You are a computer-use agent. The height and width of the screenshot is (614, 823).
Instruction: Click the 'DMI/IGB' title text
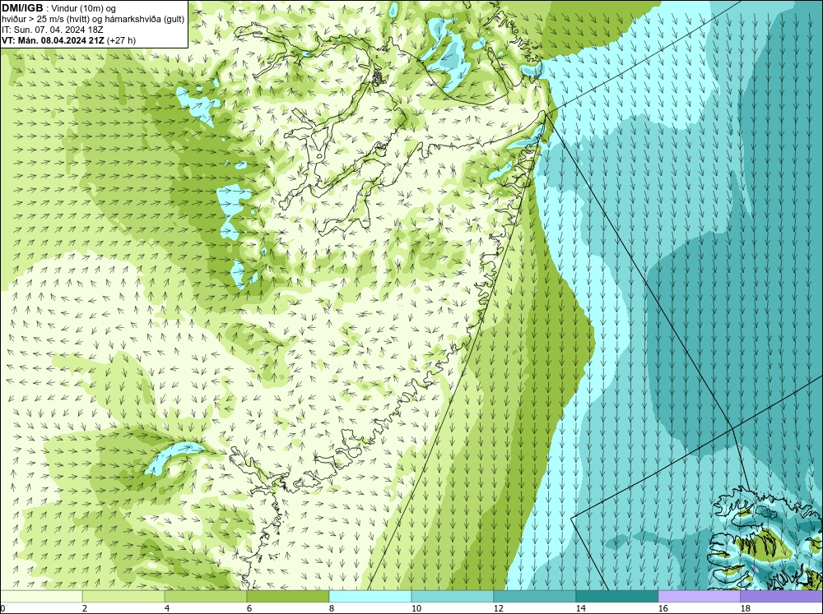click(x=22, y=8)
